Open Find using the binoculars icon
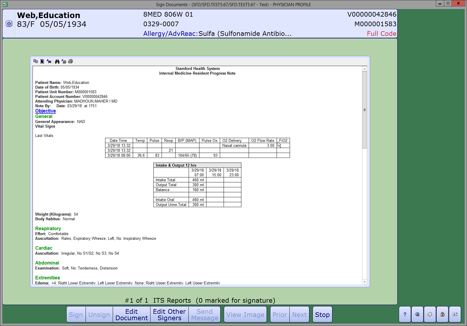 click(x=57, y=61)
